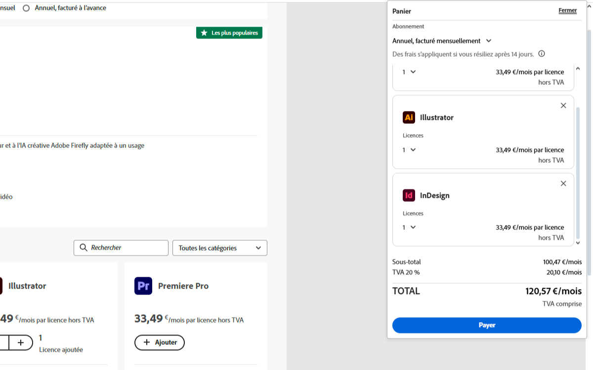Add Premiere Pro with the Ajouter button

click(x=159, y=342)
